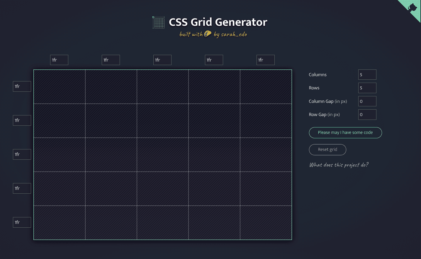
Task: Click the fourth column's 1fr size input
Action: tap(214, 60)
